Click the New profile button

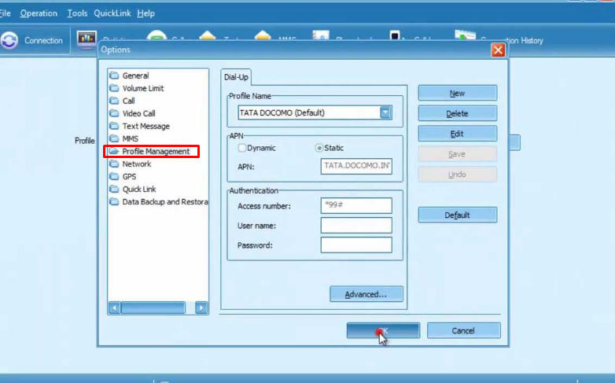(458, 94)
